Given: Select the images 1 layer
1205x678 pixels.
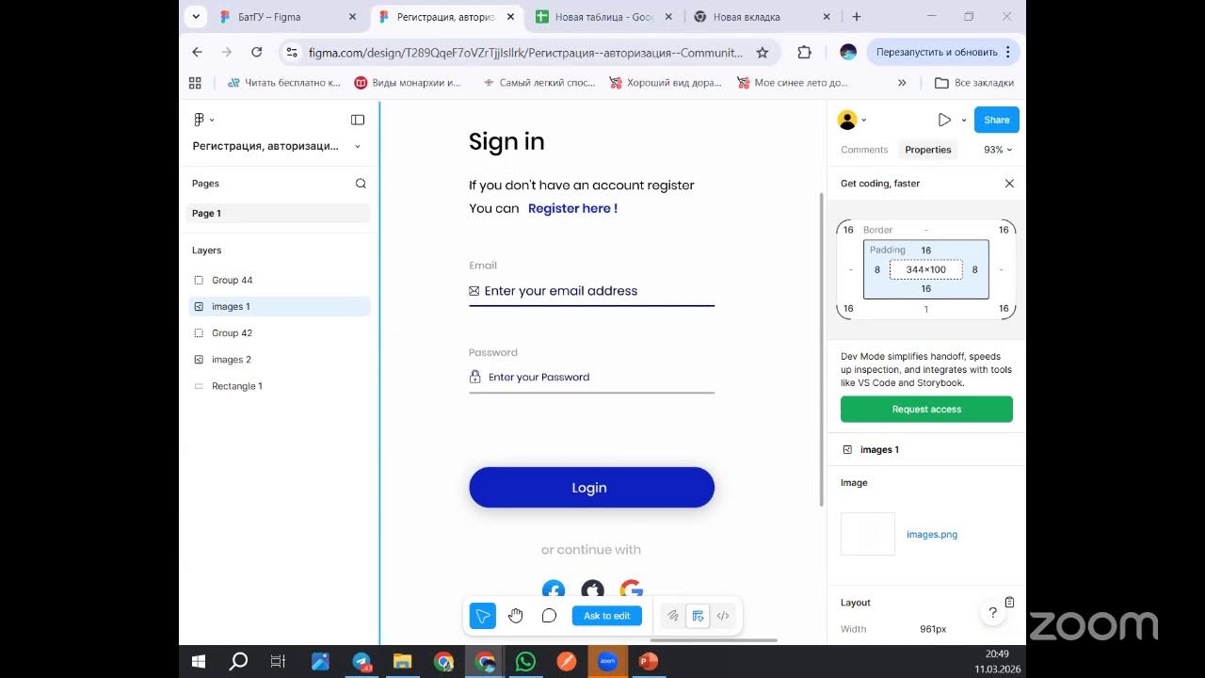Looking at the screenshot, I should [x=278, y=307].
